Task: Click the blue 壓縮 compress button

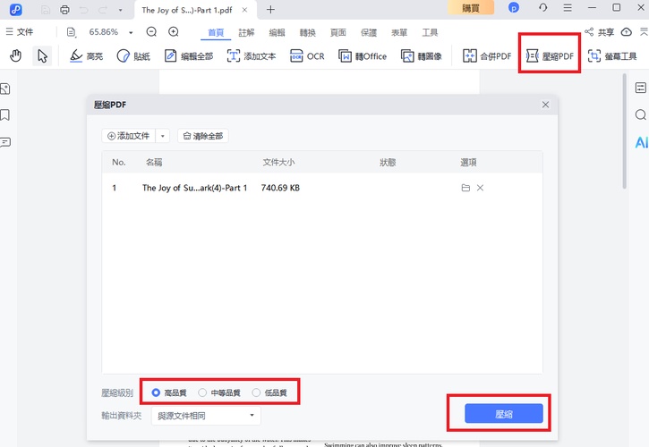Action: click(x=504, y=414)
